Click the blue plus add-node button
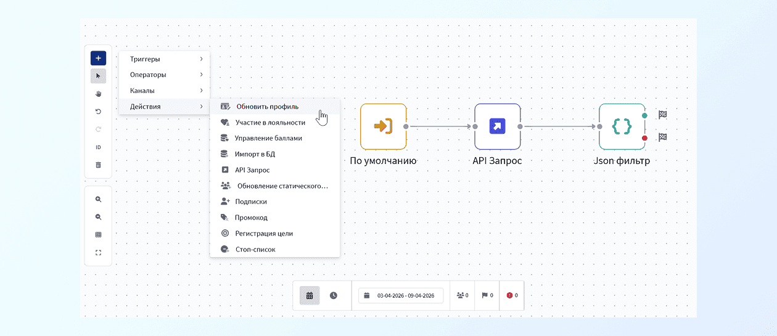The width and height of the screenshot is (777, 336). 98,58
